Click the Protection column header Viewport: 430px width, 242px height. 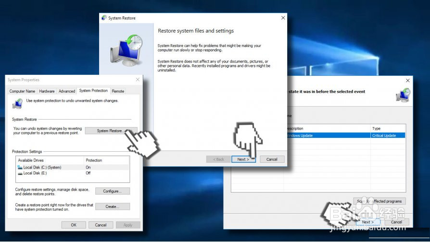tap(94, 160)
